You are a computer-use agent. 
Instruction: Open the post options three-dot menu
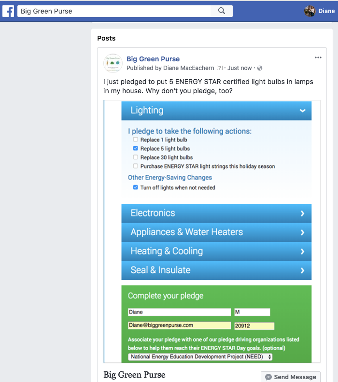click(318, 58)
